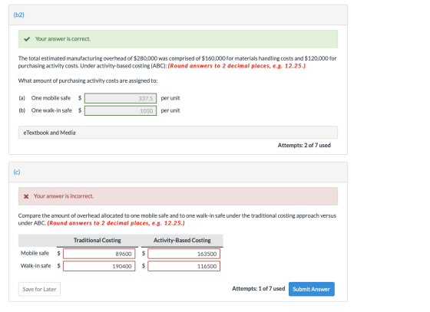Select the mobile safe per unit field

[121, 98]
